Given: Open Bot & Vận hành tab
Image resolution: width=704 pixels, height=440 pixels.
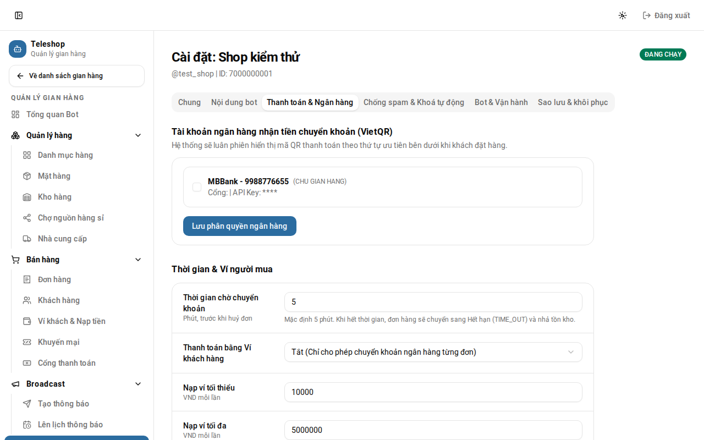Looking at the screenshot, I should coord(501,102).
